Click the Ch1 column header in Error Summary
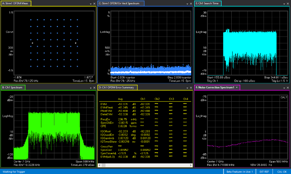The image size is (291, 174). pyautogui.click(x=143, y=99)
